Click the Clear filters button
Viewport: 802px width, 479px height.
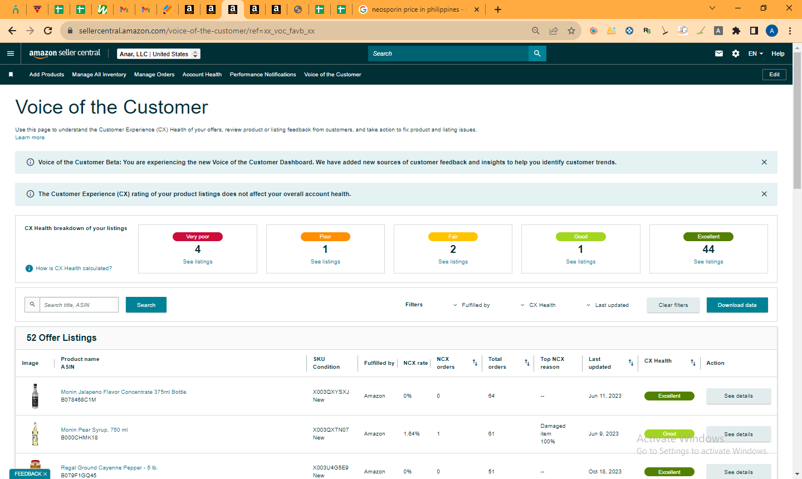673,305
